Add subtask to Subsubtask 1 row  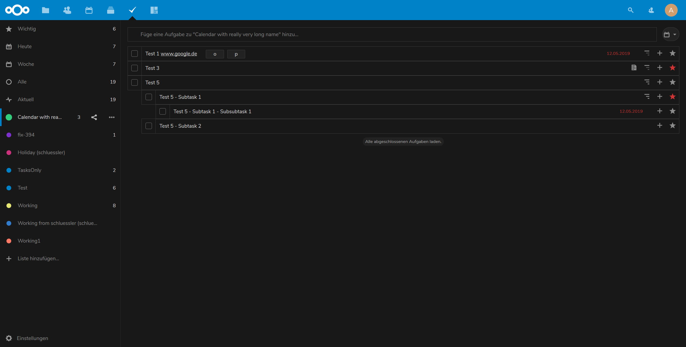(660, 111)
